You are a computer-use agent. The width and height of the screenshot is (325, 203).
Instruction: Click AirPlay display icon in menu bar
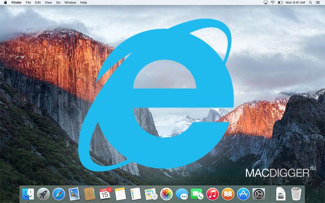point(266,3)
